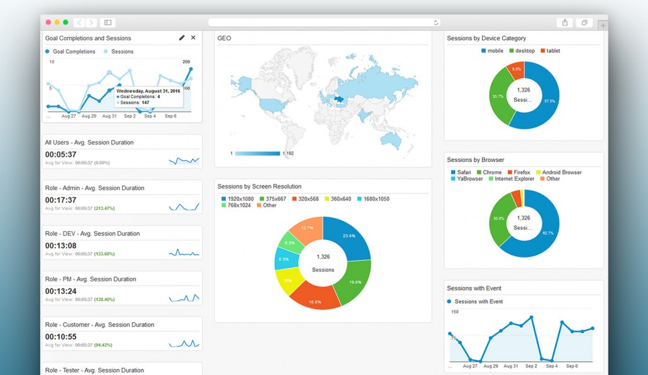
Task: Reload the page from the address bar
Action: [x=435, y=23]
